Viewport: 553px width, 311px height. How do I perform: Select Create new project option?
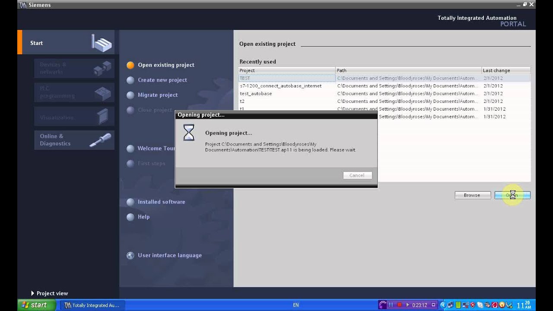162,80
